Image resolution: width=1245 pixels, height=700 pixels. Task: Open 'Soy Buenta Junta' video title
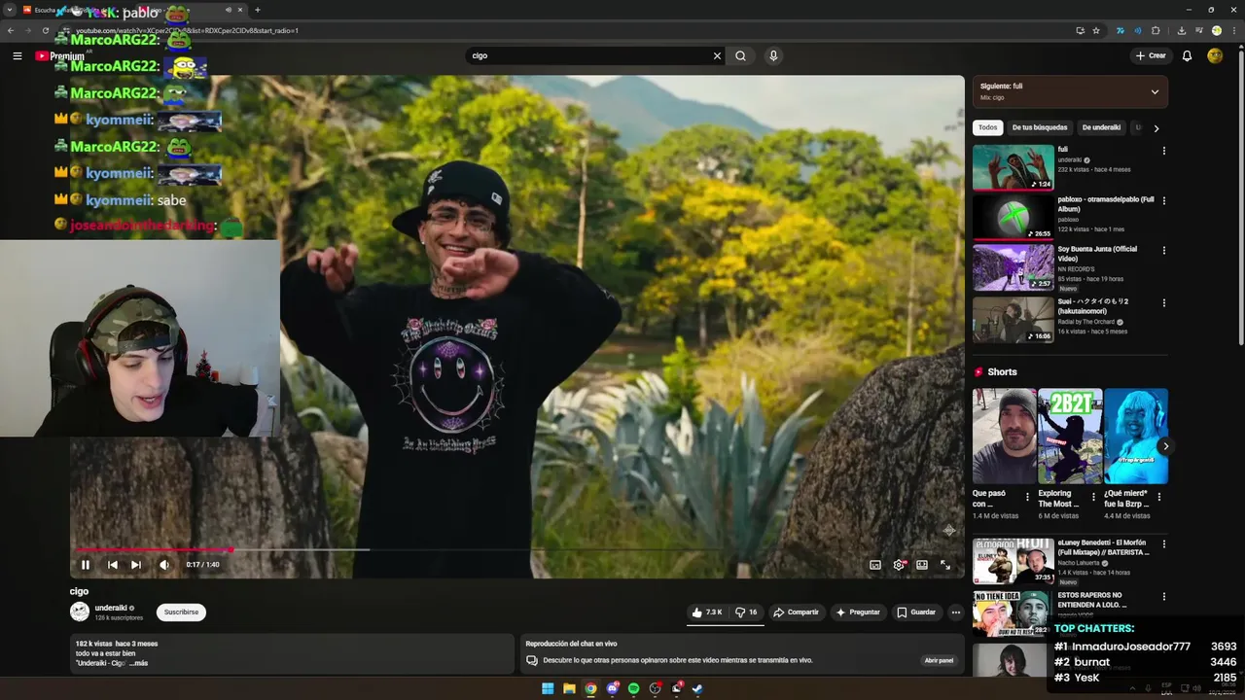click(1097, 254)
